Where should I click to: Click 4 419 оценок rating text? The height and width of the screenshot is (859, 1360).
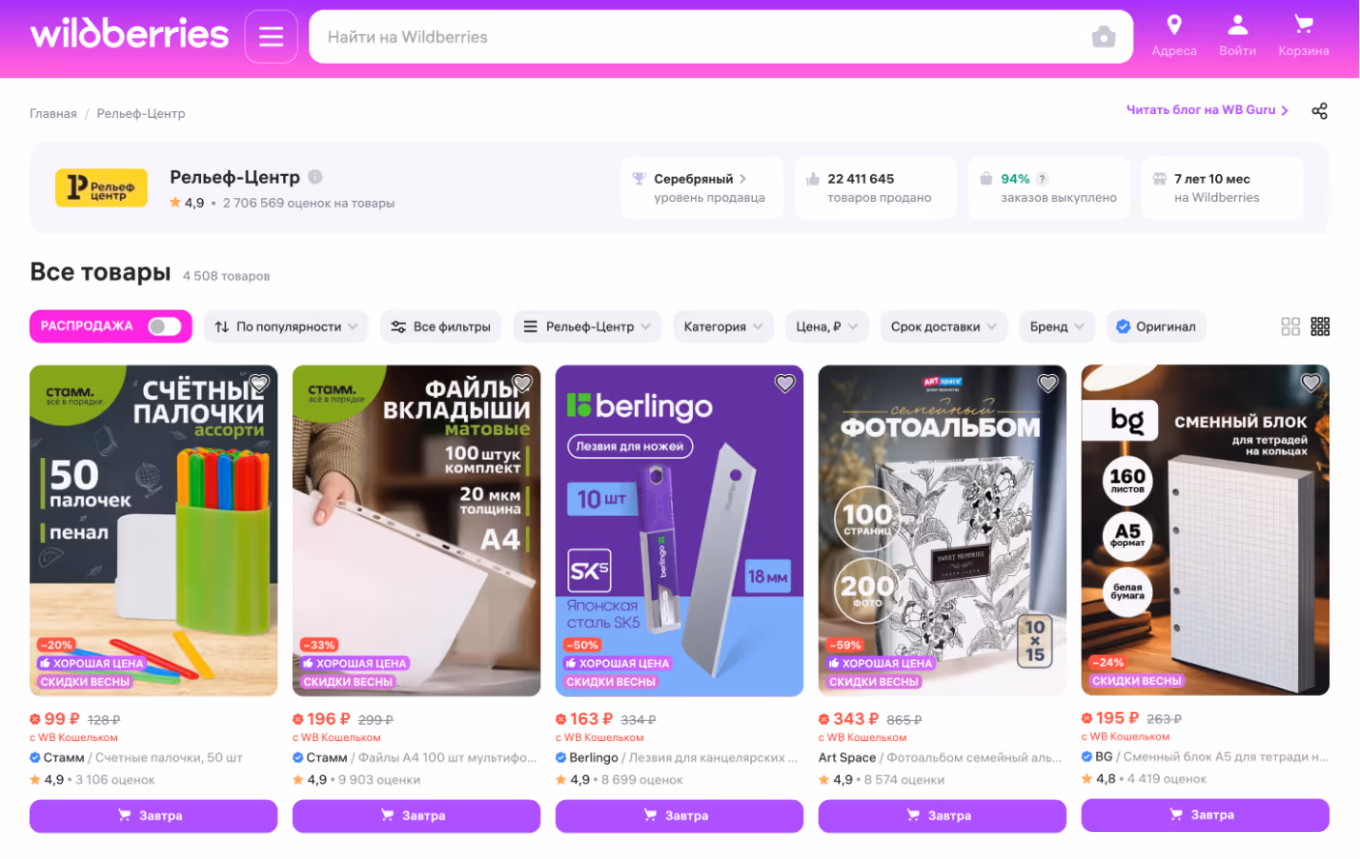(x=1167, y=779)
